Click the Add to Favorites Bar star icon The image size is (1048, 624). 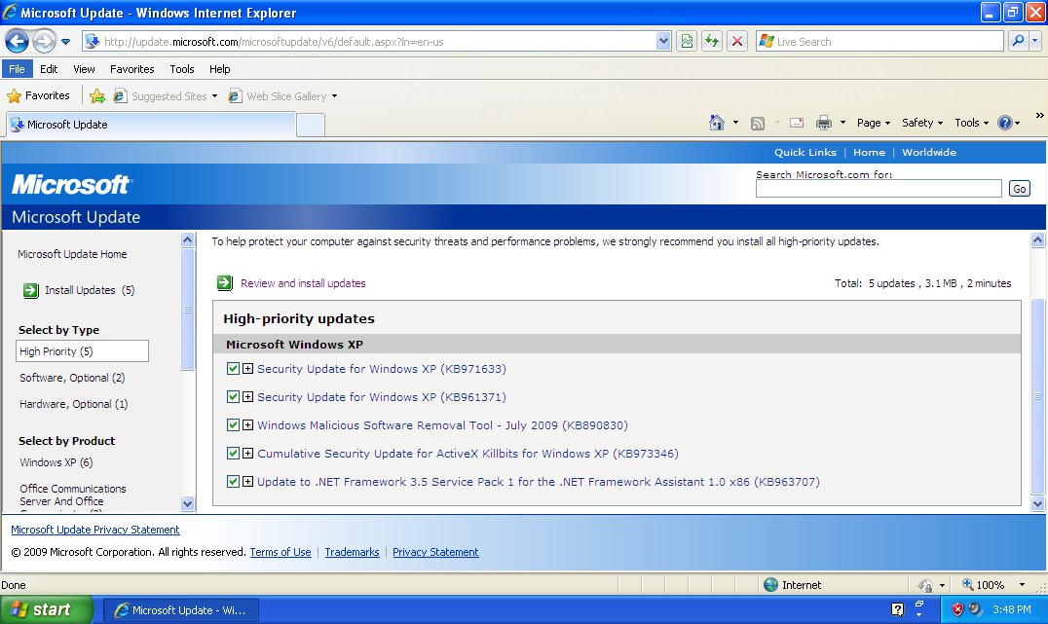click(97, 96)
